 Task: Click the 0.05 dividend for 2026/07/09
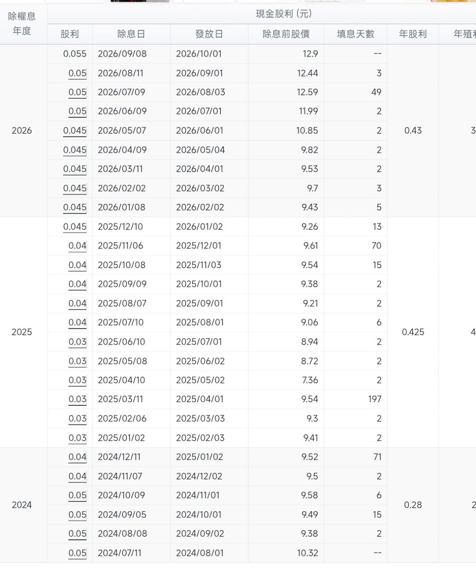tap(77, 93)
